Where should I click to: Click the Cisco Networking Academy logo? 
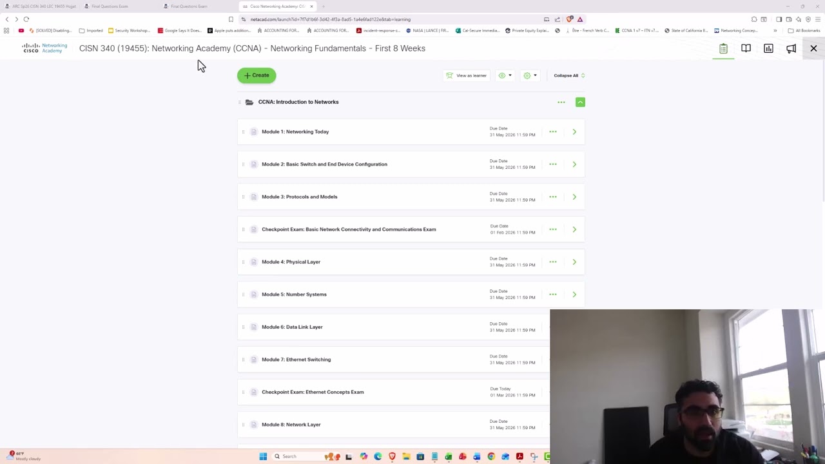click(x=44, y=48)
